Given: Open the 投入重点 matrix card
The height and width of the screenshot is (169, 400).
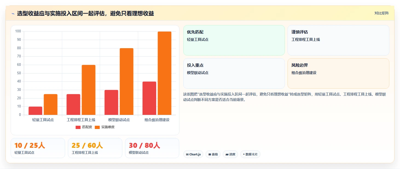Looking at the screenshot, I should tap(234, 73).
